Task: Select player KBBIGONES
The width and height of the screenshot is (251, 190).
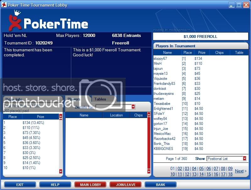Action: tap(163, 149)
